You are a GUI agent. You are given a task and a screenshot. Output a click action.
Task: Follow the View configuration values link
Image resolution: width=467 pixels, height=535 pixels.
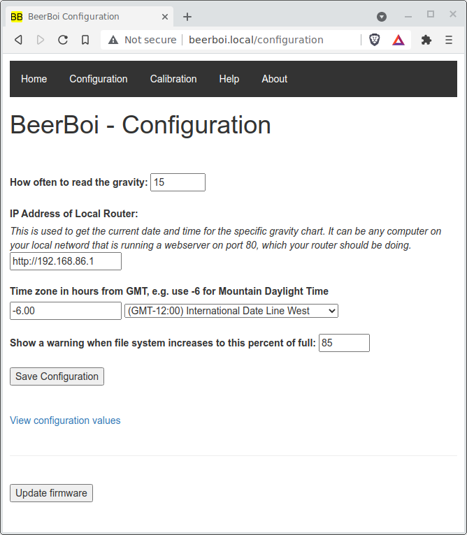[x=65, y=420]
